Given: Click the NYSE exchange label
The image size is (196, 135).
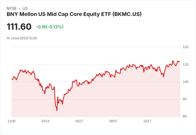Looking at the screenshot, I should (x=12, y=9).
